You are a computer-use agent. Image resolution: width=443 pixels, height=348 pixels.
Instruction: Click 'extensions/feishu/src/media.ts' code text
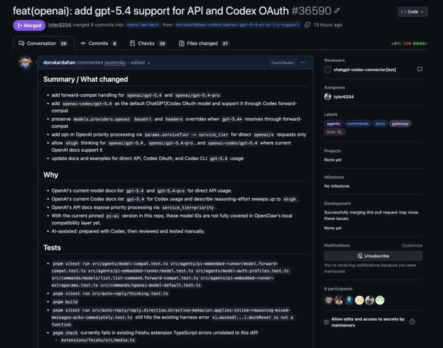point(98,340)
